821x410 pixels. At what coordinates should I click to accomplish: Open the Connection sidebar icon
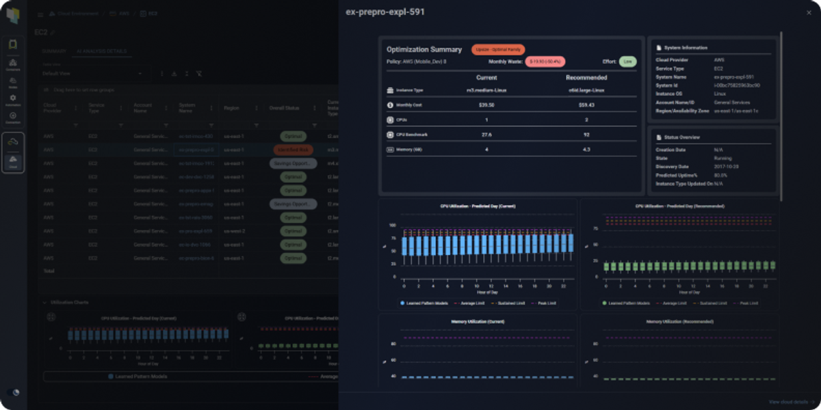(x=13, y=118)
